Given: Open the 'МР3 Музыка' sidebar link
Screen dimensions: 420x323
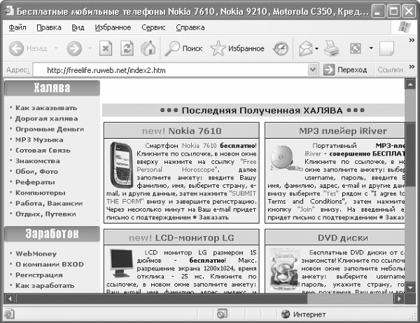Looking at the screenshot, I should pyautogui.click(x=39, y=140).
